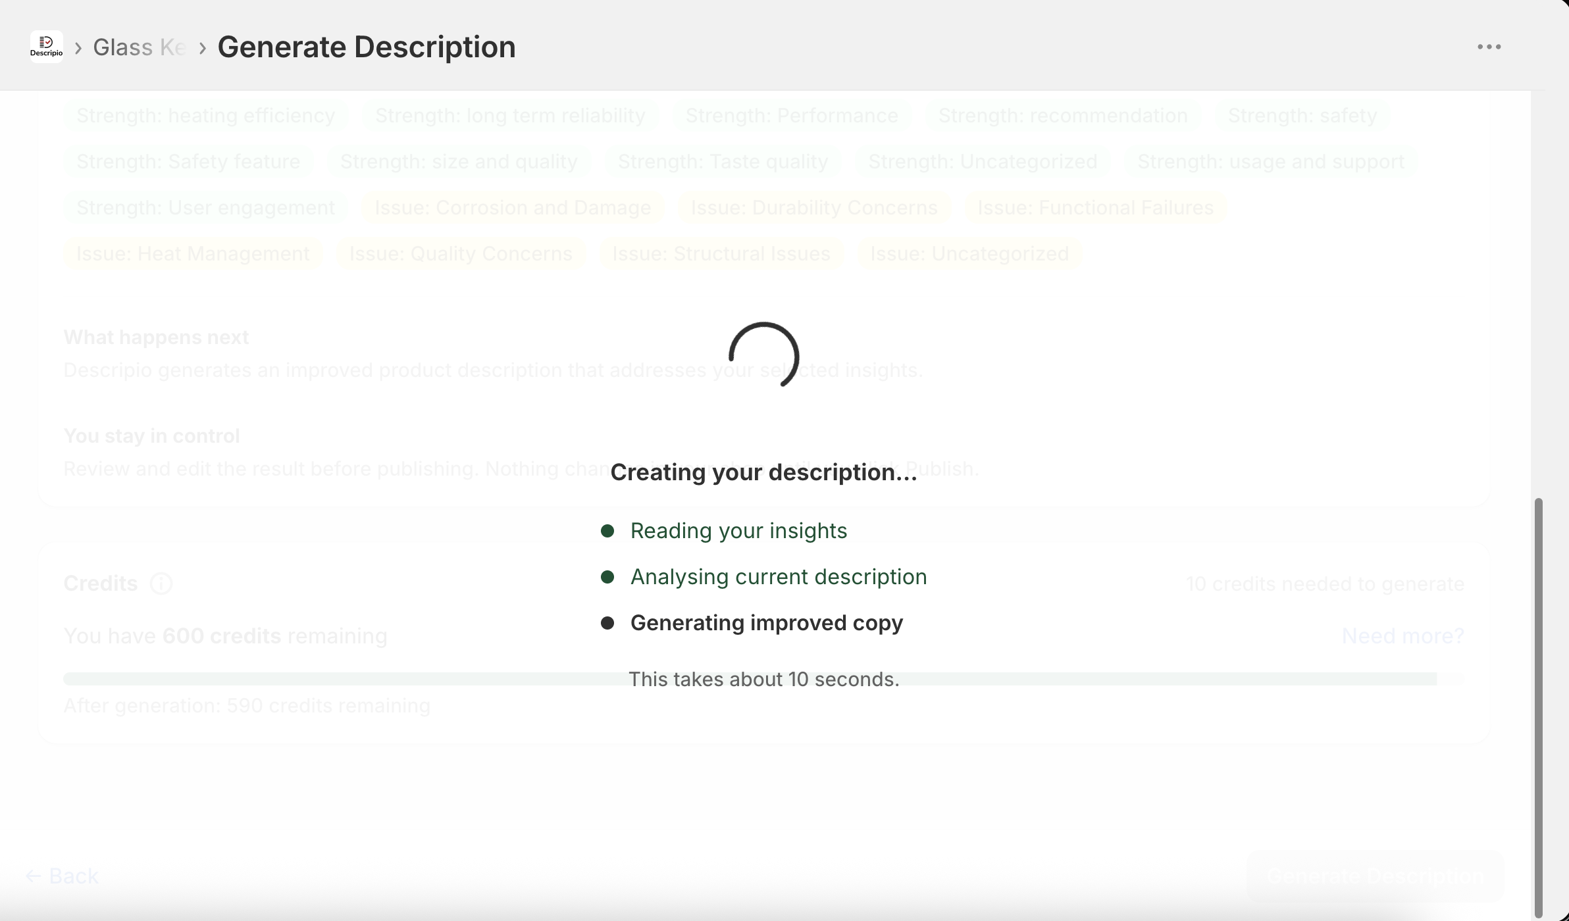
Task: Click the vertical scrollbar thumb
Action: tap(1539, 707)
